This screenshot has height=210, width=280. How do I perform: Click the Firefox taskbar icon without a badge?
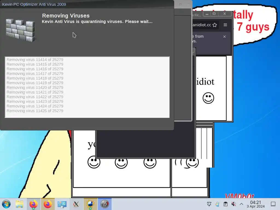(x=48, y=204)
